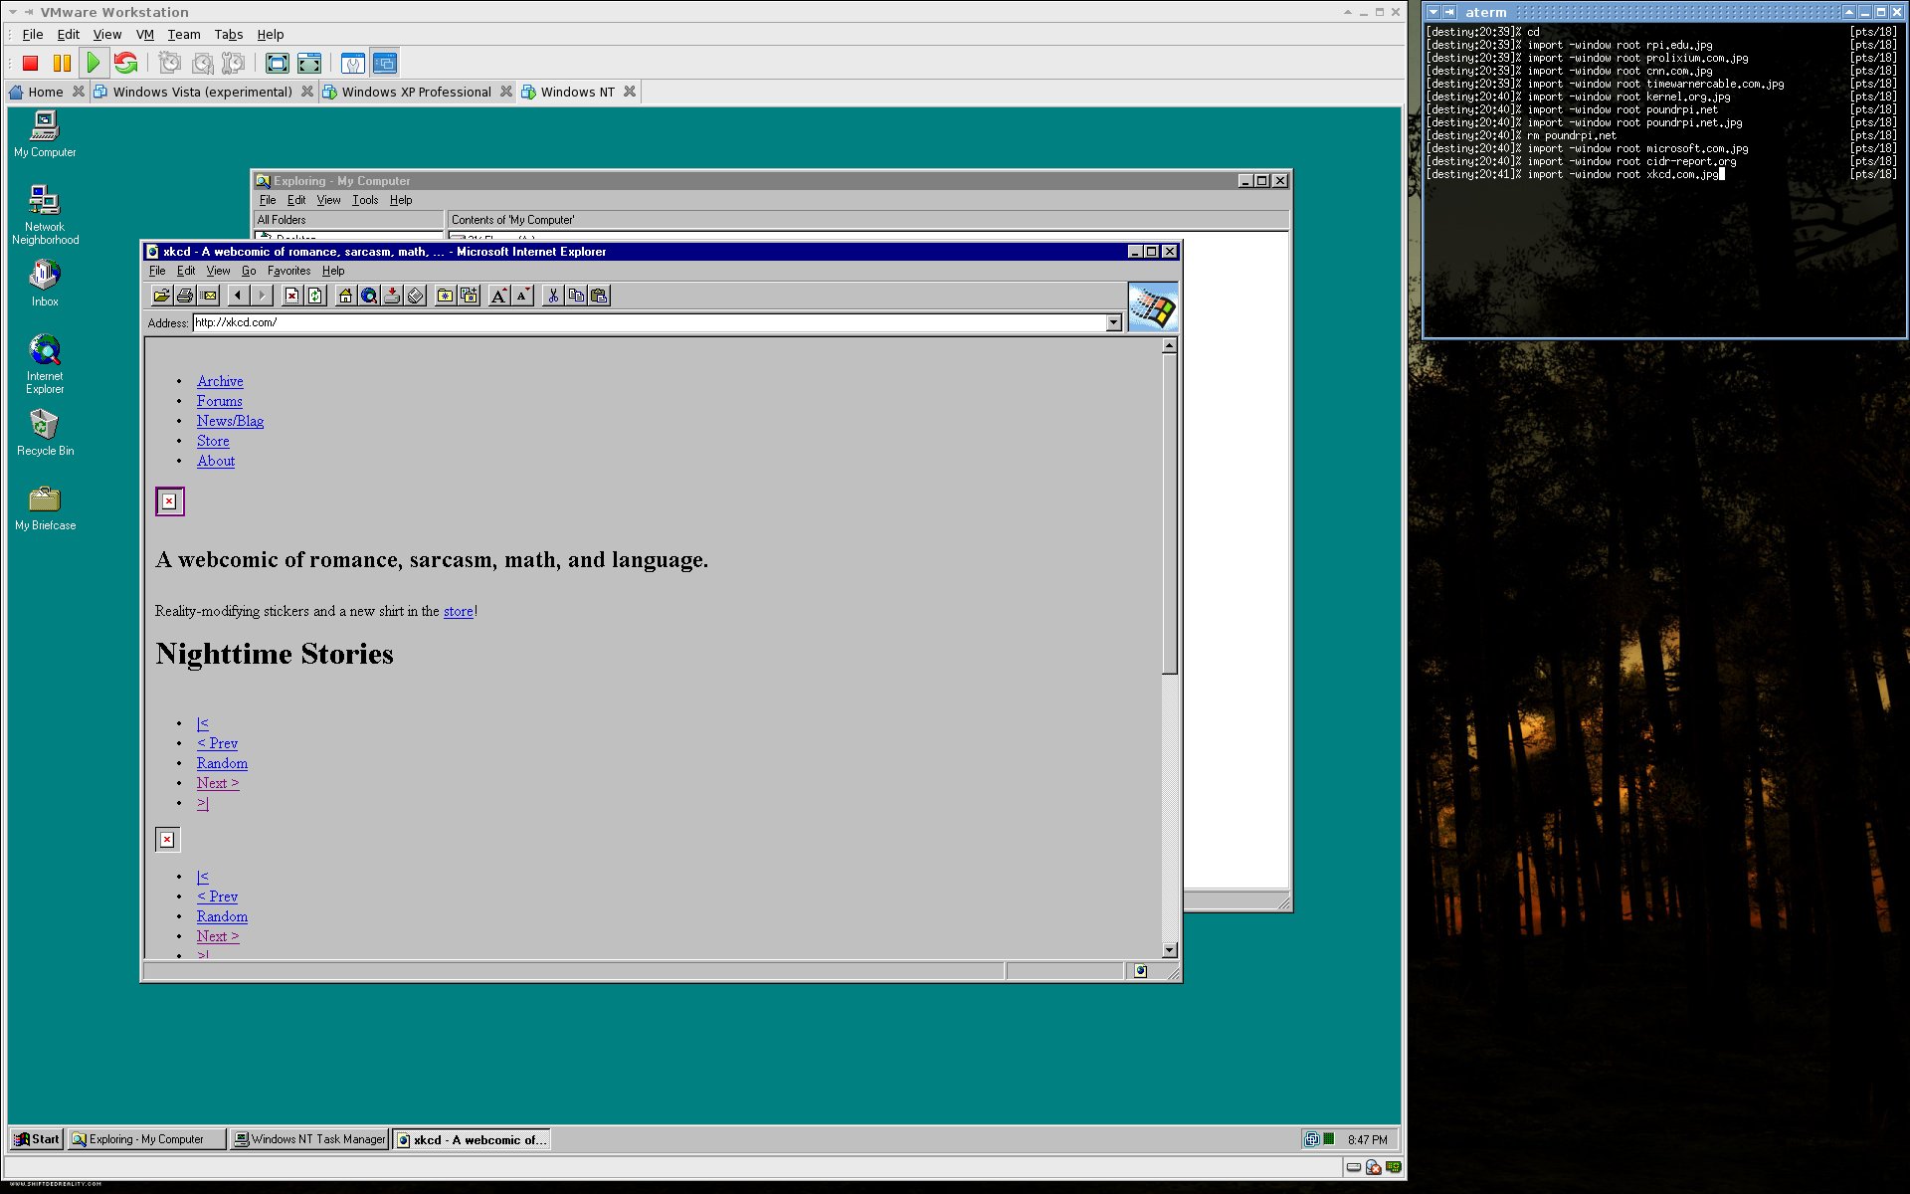Switch to the VMware Home tab
The image size is (1910, 1194).
coord(45,92)
